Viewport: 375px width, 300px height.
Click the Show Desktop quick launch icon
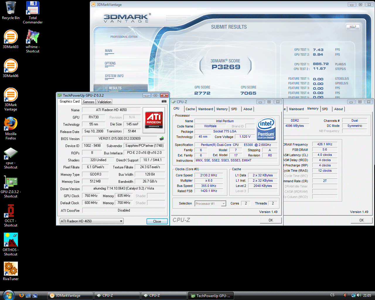pyautogui.click(x=28, y=296)
